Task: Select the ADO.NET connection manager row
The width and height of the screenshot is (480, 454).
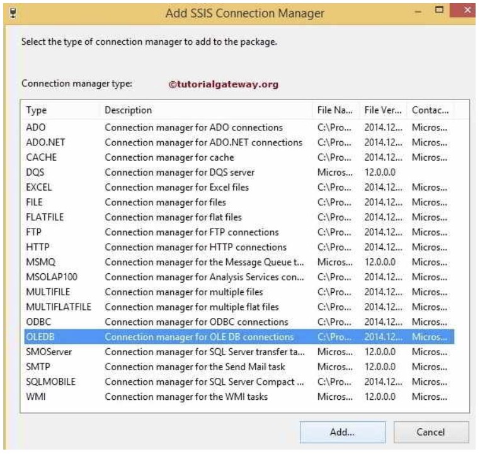Action: tap(239, 142)
